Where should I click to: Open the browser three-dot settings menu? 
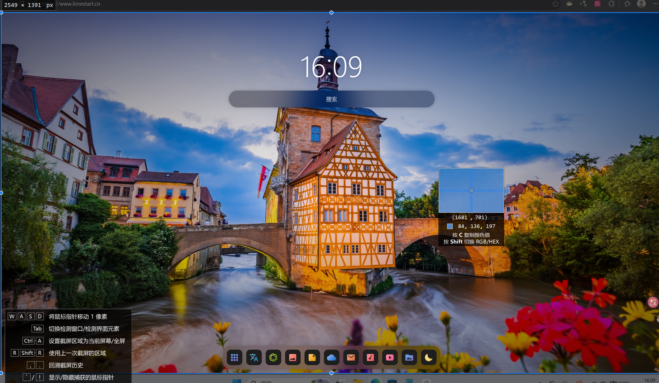click(x=655, y=4)
